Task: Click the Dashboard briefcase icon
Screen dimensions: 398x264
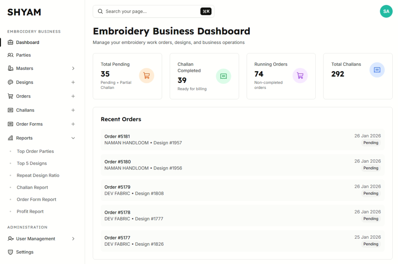Action: pos(10,42)
